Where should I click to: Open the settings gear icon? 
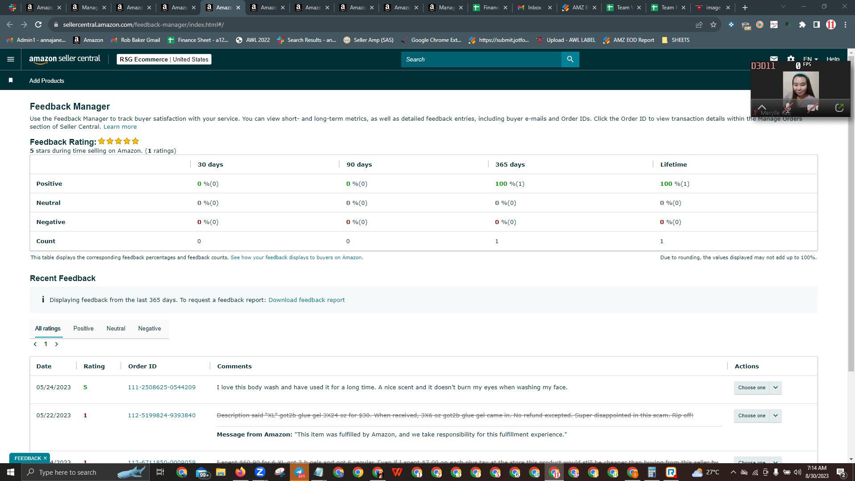[791, 59]
